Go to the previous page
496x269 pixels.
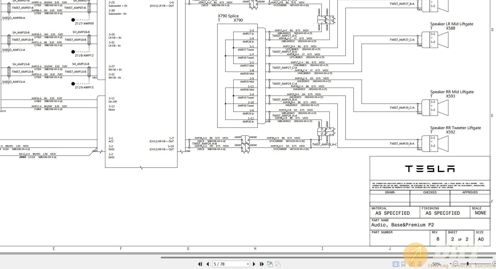(208, 264)
